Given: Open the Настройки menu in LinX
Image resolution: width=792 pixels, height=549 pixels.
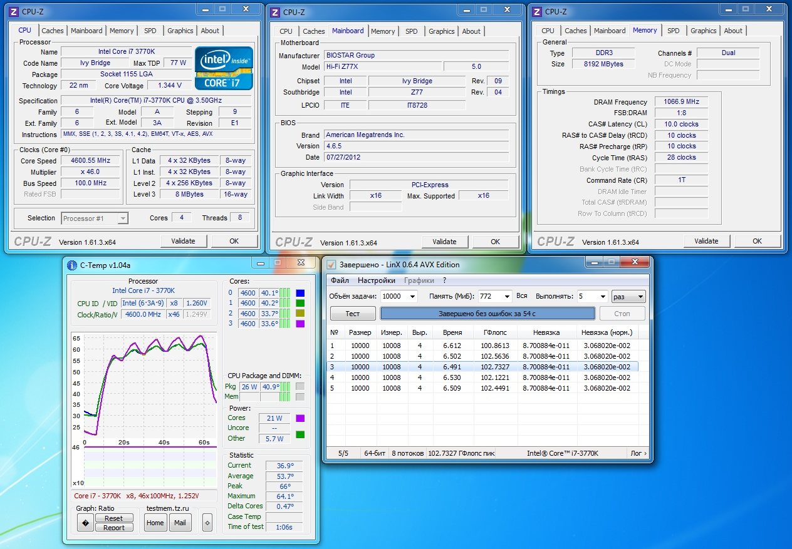Looking at the screenshot, I should coord(376,280).
